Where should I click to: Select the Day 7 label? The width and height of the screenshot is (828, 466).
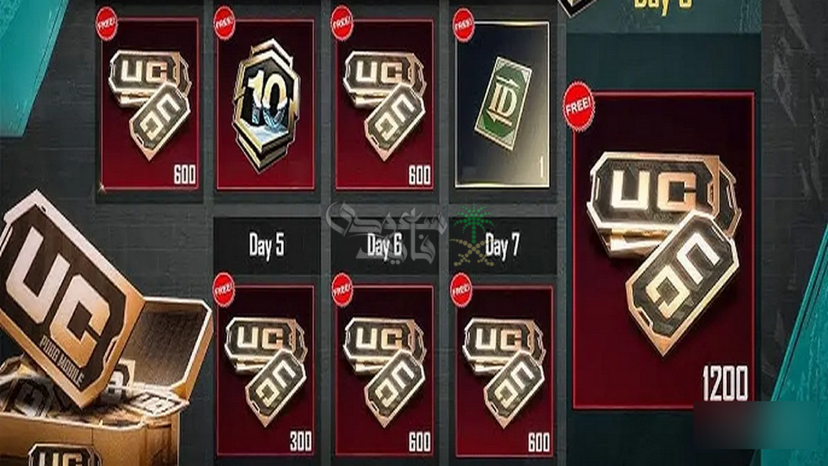click(503, 246)
